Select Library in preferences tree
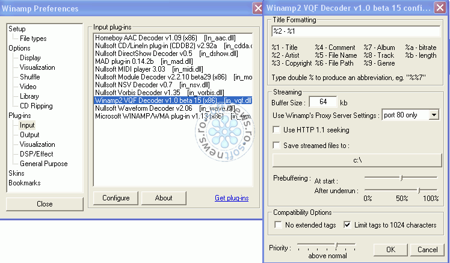This screenshot has height=263, width=450. point(29,96)
